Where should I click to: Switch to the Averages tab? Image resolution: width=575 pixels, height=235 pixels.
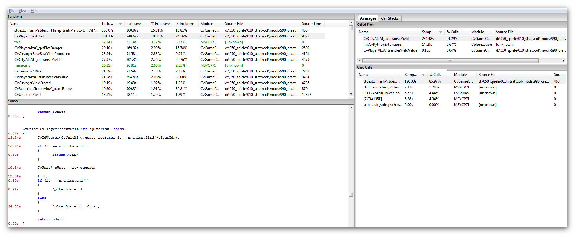[x=368, y=18]
